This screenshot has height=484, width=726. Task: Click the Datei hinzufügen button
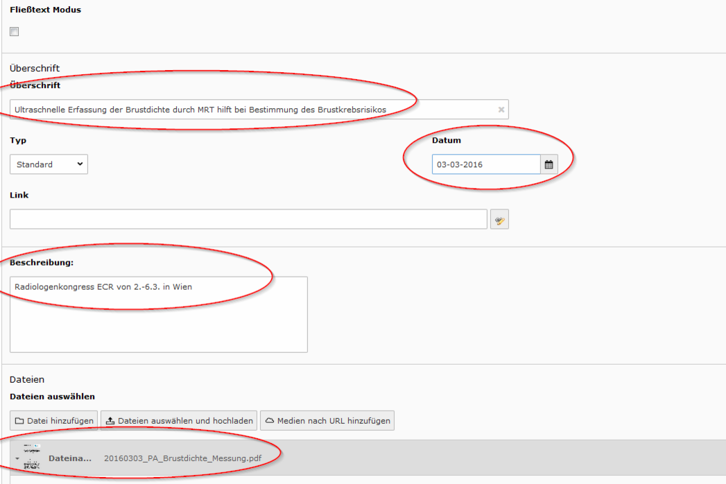coord(53,421)
